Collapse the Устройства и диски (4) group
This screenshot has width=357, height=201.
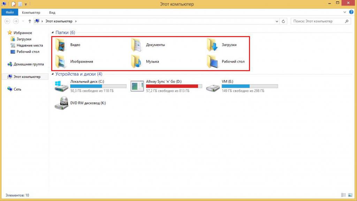[53, 74]
